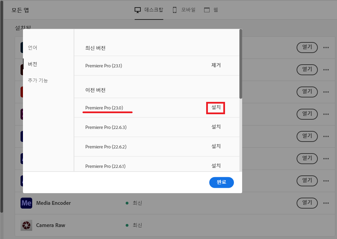Image resolution: width=337 pixels, height=239 pixels.
Task: Click the 최신 버전 section heading
Action: pyautogui.click(x=95, y=48)
